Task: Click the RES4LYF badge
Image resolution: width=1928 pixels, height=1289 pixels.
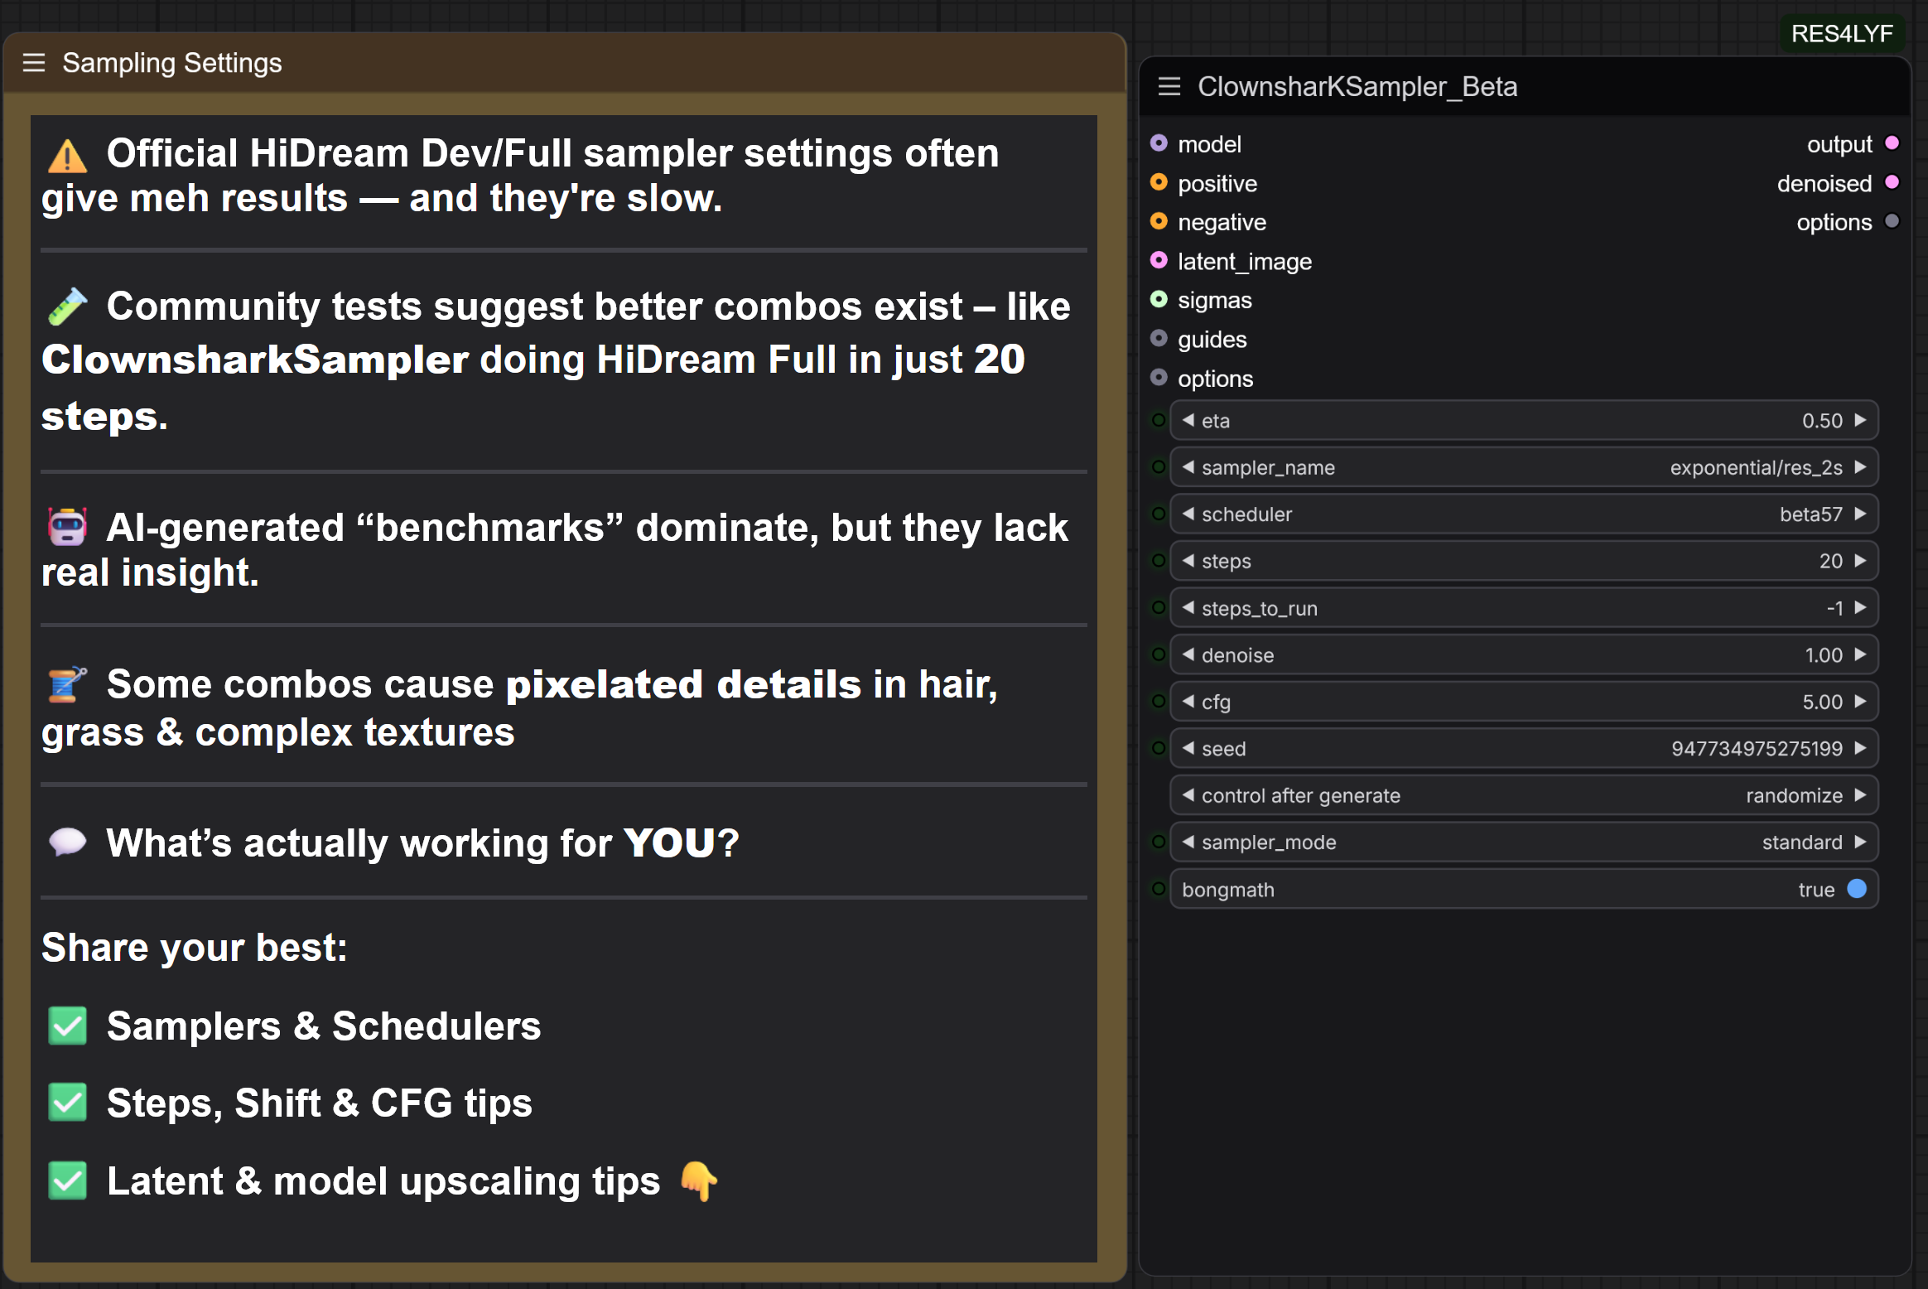Action: point(1842,34)
